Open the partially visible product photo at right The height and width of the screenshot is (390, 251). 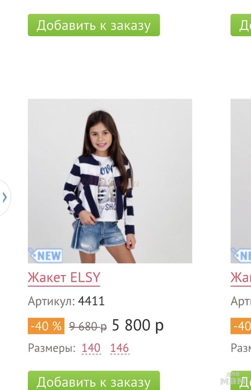(241, 181)
